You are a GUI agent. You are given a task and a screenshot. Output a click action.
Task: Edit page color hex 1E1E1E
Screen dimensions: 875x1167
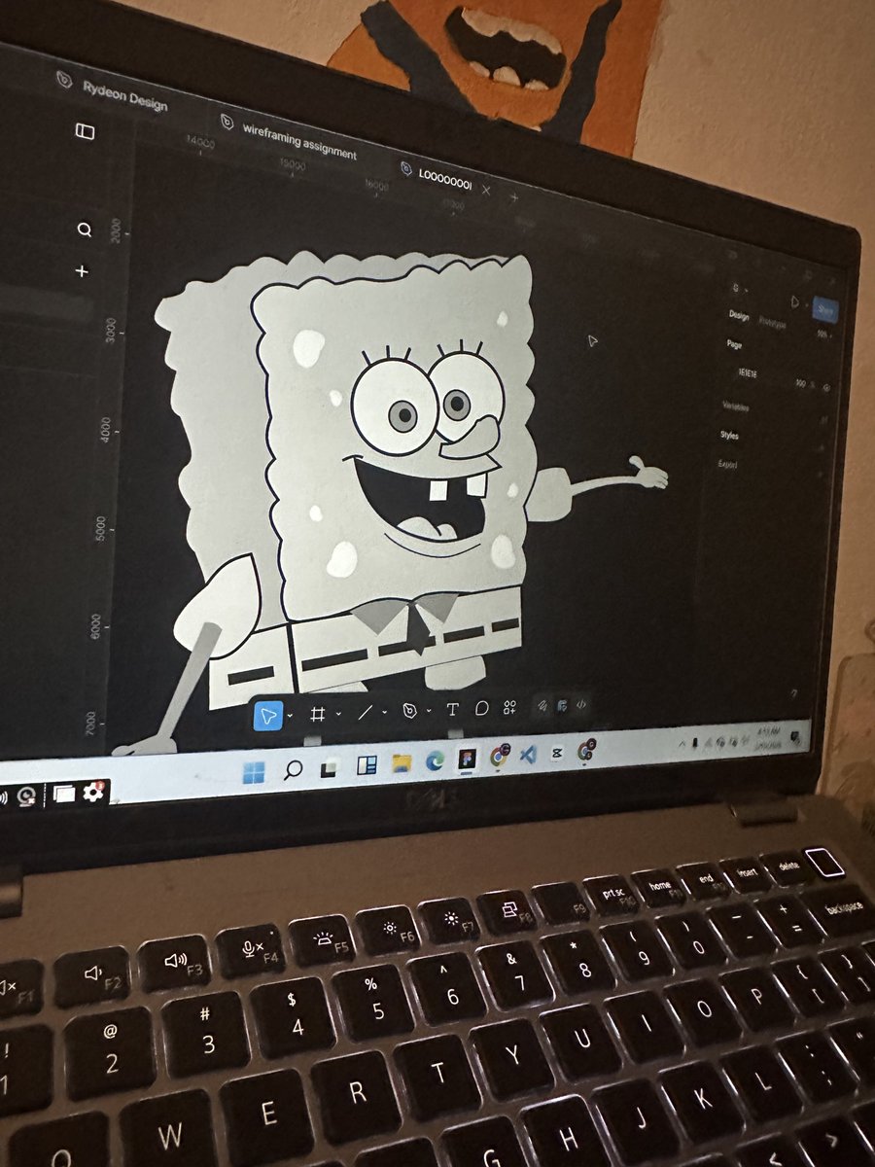pyautogui.click(x=748, y=373)
